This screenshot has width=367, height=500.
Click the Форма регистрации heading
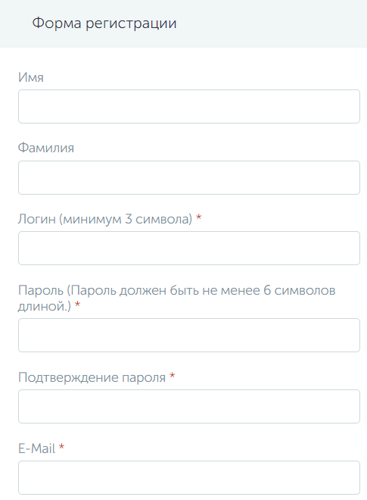point(104,23)
